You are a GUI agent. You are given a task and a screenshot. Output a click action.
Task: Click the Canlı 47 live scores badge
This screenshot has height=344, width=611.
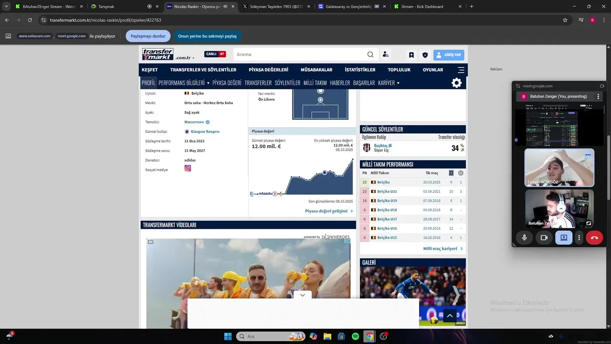click(215, 54)
